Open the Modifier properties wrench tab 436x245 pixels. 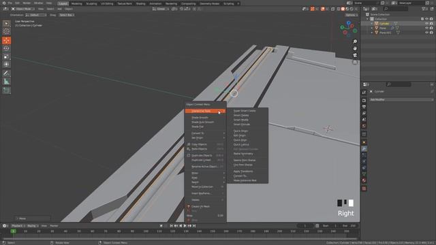click(x=364, y=149)
